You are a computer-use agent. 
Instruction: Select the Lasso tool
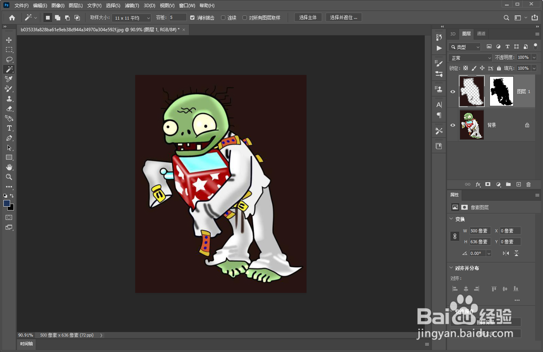tap(9, 59)
